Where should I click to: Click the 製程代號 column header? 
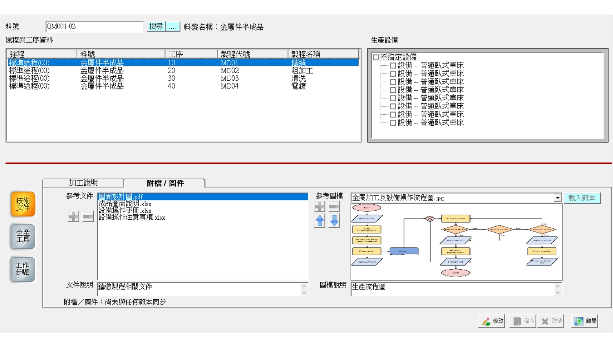pos(253,54)
